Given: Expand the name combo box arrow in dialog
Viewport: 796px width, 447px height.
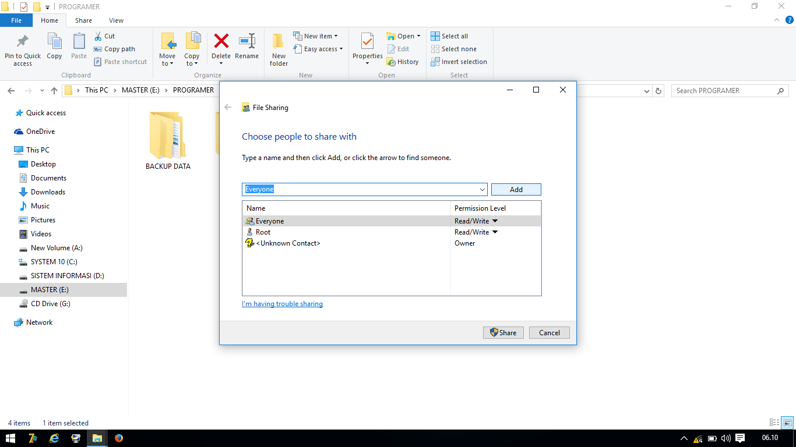Looking at the screenshot, I should (482, 190).
